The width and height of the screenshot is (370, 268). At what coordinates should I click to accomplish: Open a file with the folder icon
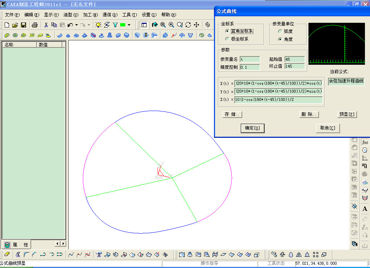[15, 25]
